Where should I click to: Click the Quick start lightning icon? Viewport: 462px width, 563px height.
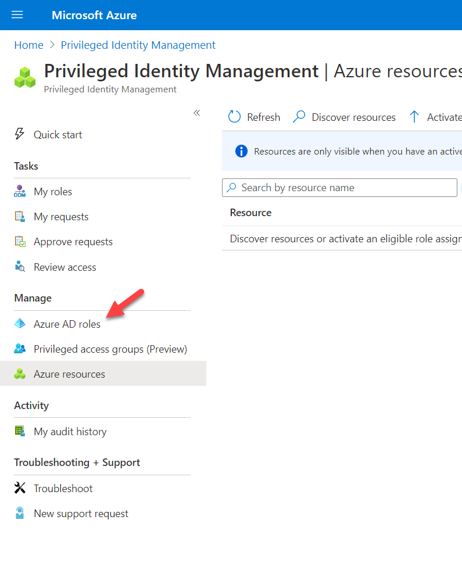point(20,134)
